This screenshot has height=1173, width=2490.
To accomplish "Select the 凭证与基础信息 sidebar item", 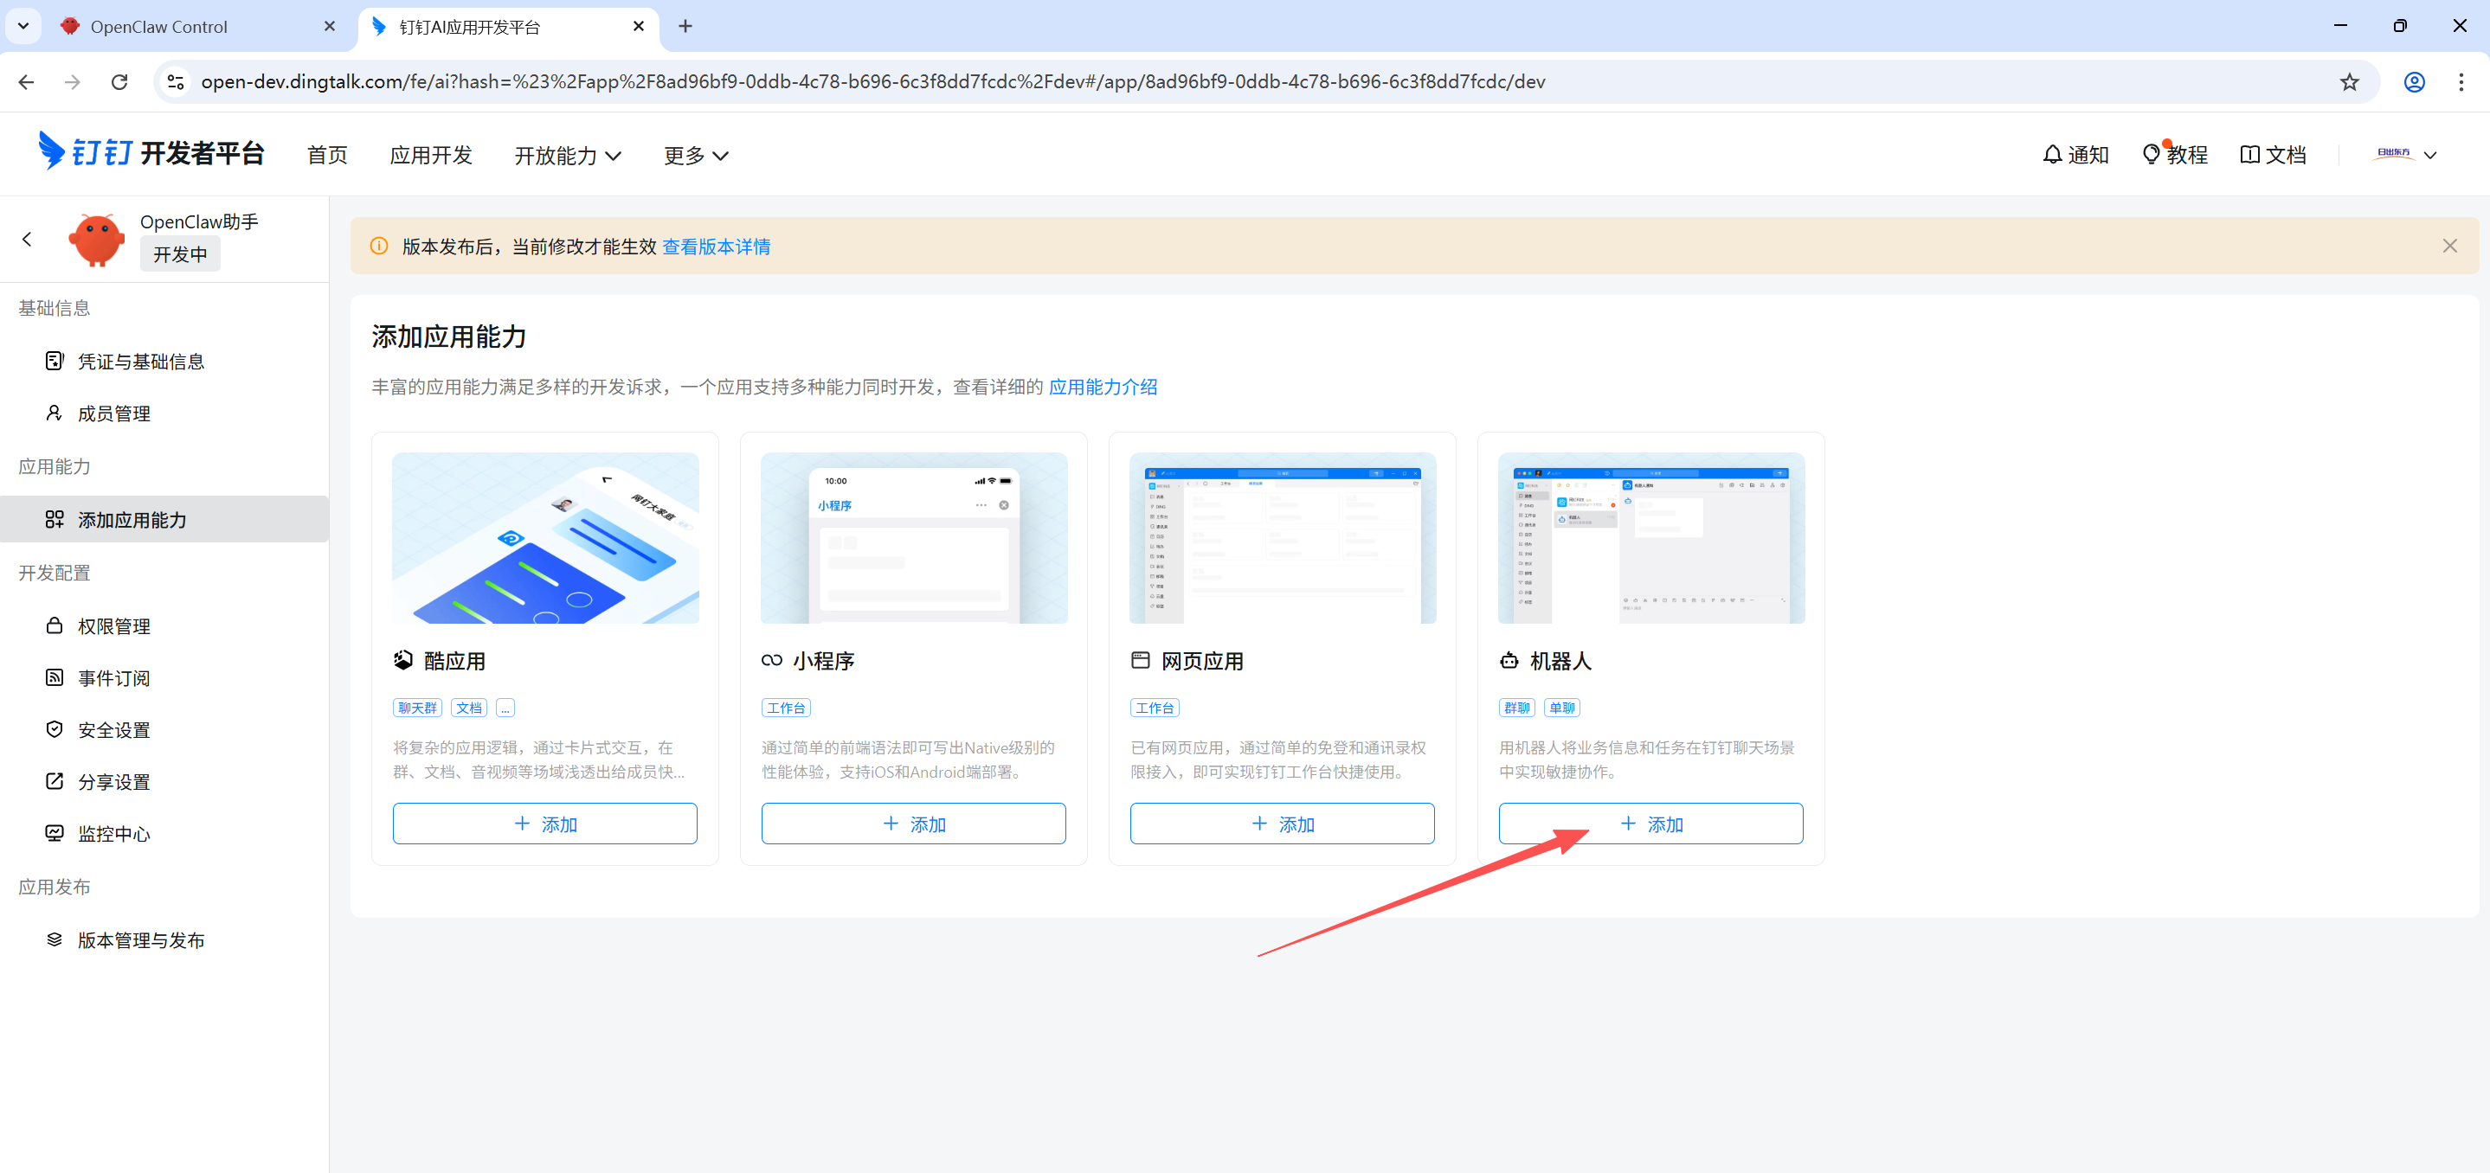I will point(141,361).
